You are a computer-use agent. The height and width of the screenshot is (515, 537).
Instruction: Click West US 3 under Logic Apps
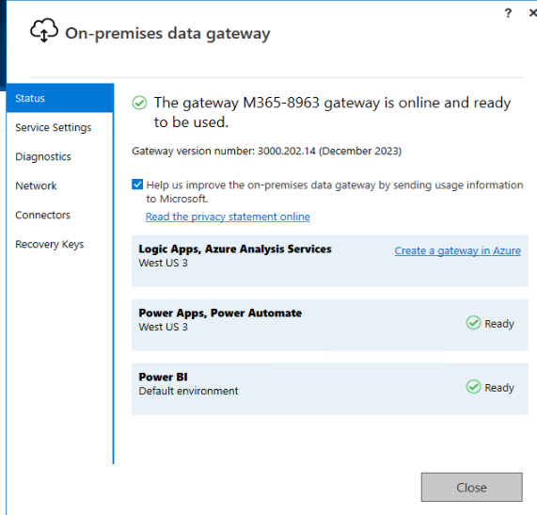[x=163, y=263]
